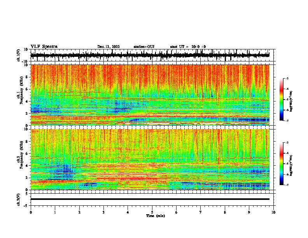Click the ch.2 colorbar "log(PSD)" units label
Image resolution: width=308 pixels, height=238 pixels.
pyautogui.click(x=291, y=165)
